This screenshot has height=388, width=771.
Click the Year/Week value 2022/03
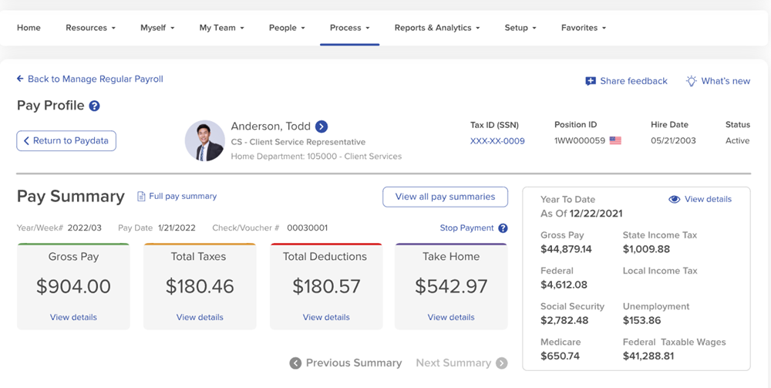[85, 228]
